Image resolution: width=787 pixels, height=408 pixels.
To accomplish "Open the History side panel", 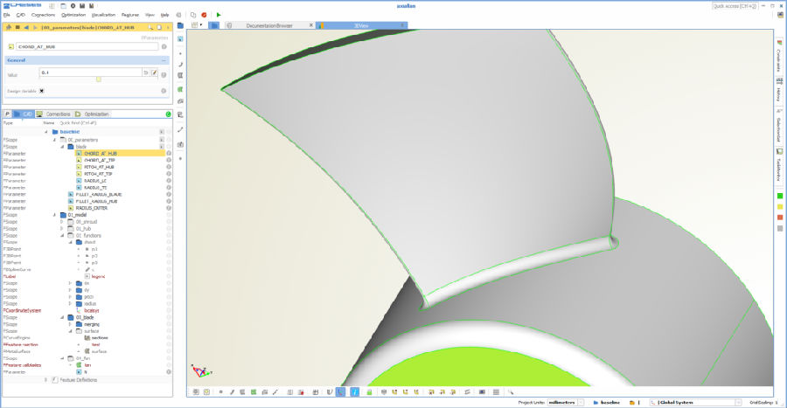I will tap(779, 89).
